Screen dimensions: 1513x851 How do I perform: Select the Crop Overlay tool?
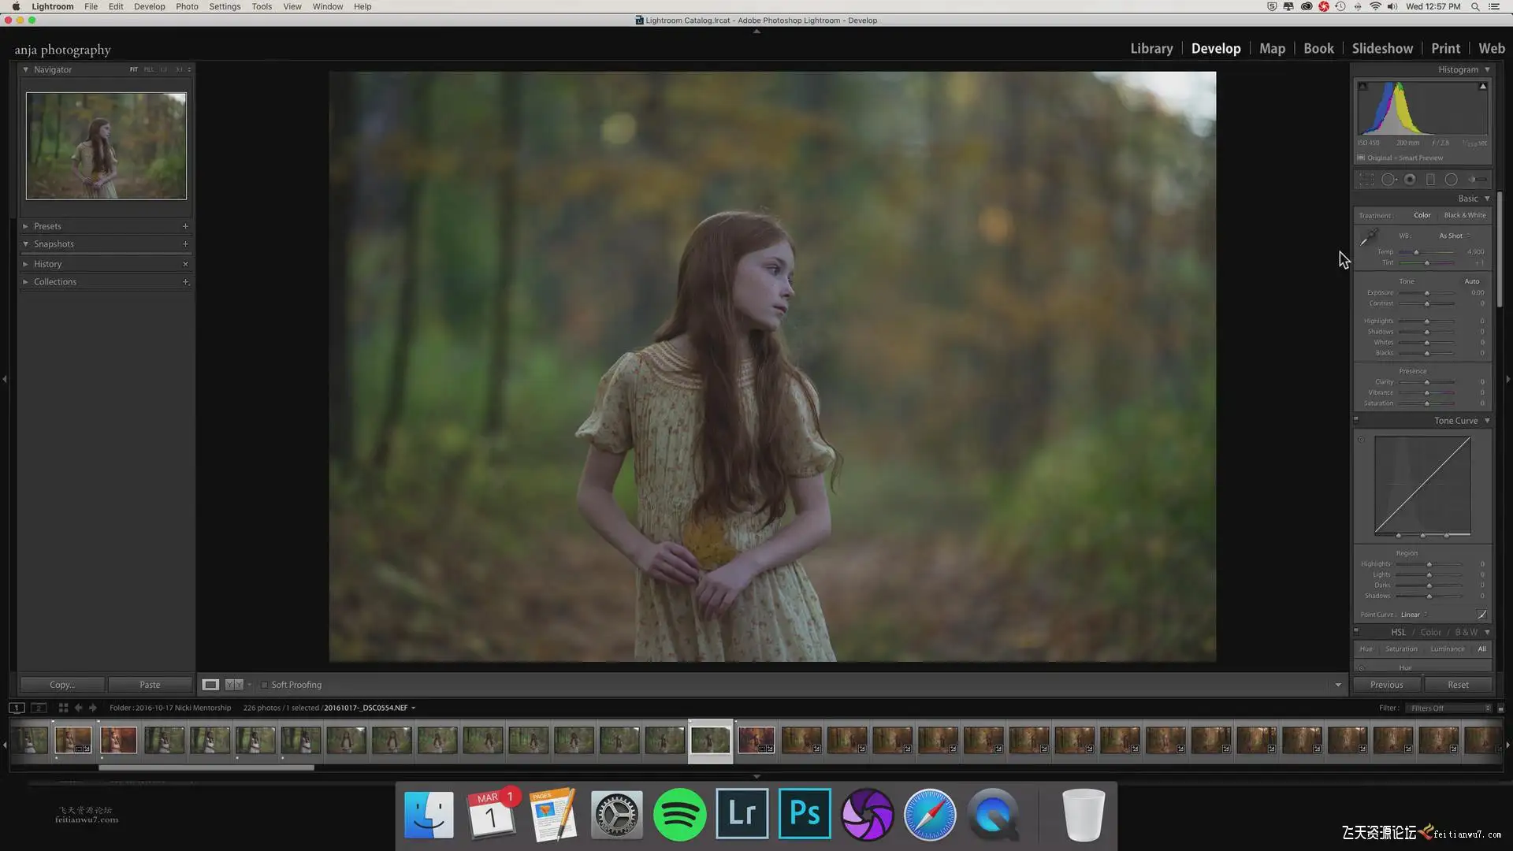[x=1366, y=180]
